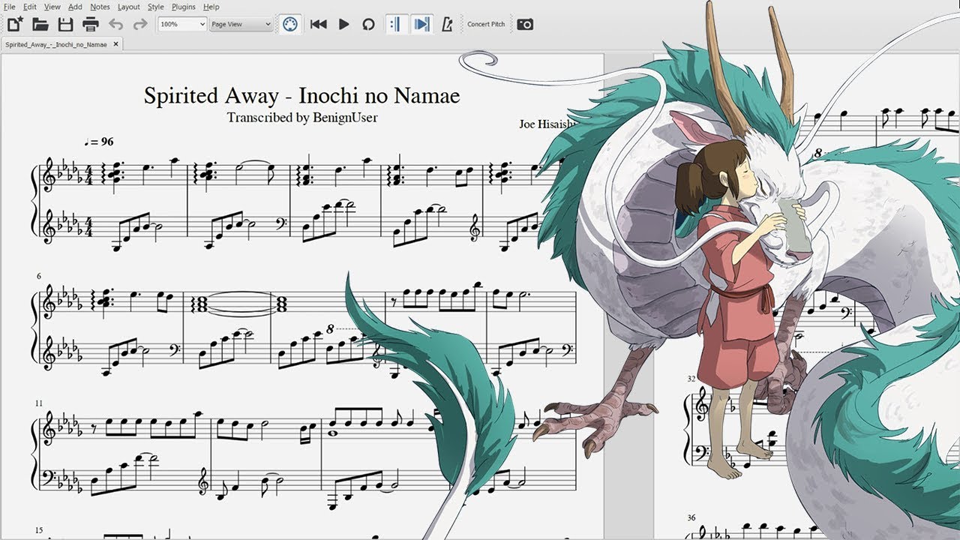
Task: Select the tempo marking '= 96'
Action: [x=99, y=142]
